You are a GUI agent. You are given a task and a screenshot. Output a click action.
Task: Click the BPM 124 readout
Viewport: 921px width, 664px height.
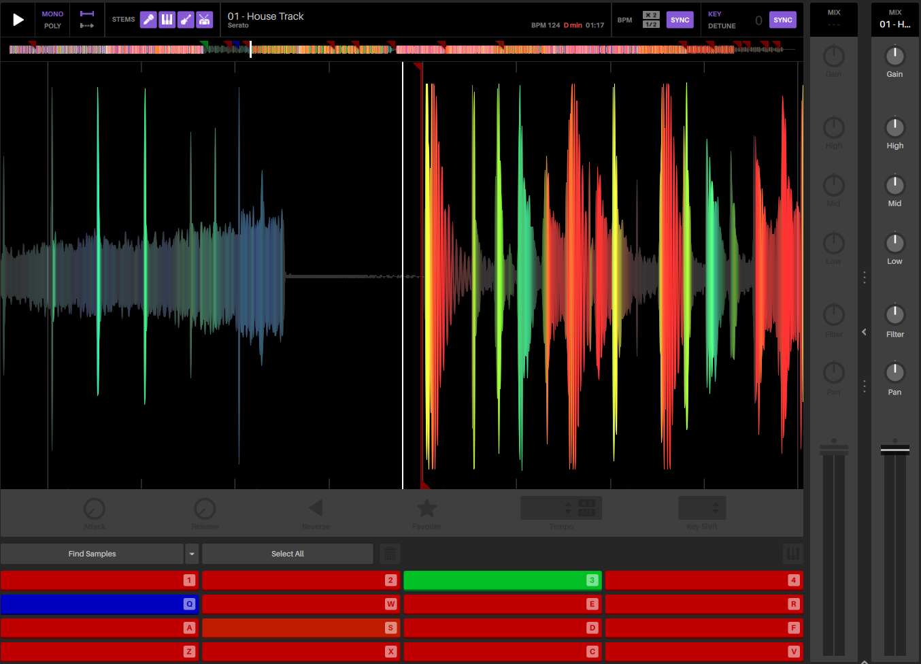pyautogui.click(x=546, y=25)
